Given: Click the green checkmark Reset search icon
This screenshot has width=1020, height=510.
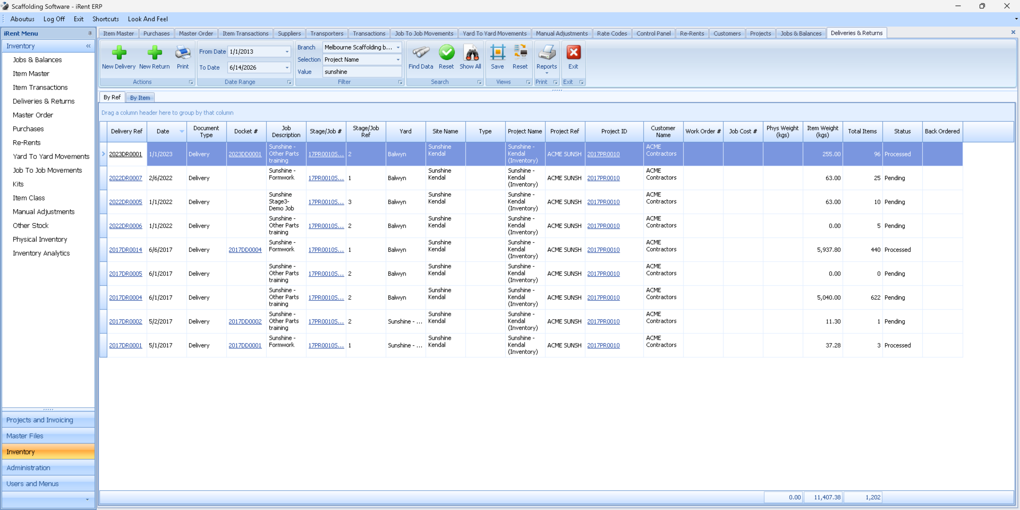Looking at the screenshot, I should pyautogui.click(x=446, y=53).
